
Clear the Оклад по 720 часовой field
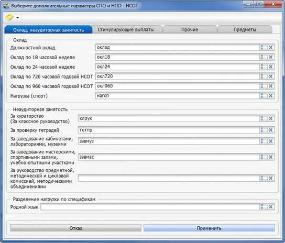(x=270, y=76)
